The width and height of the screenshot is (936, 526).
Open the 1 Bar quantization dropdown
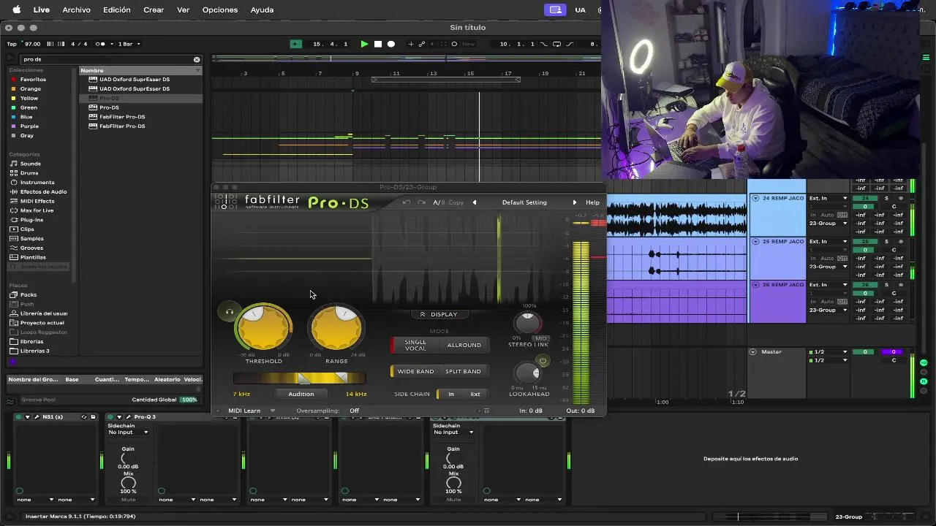(129, 44)
